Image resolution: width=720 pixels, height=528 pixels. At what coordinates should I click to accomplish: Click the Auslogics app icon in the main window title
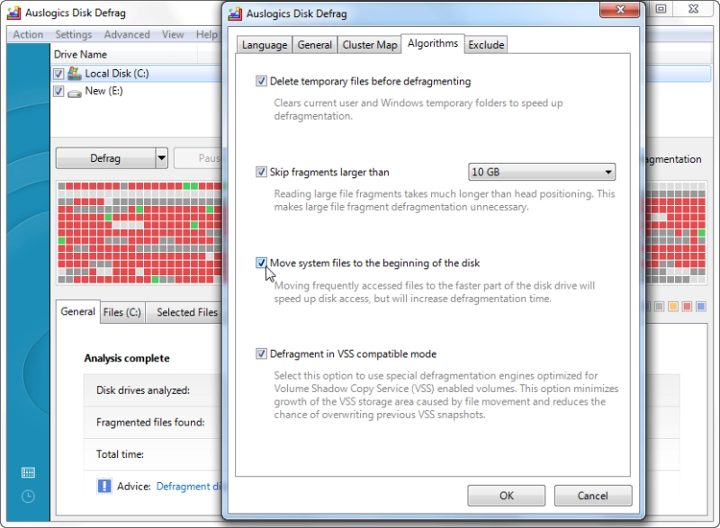13,13
